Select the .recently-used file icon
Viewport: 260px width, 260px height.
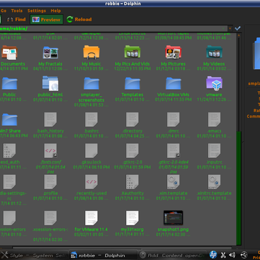(x=91, y=182)
